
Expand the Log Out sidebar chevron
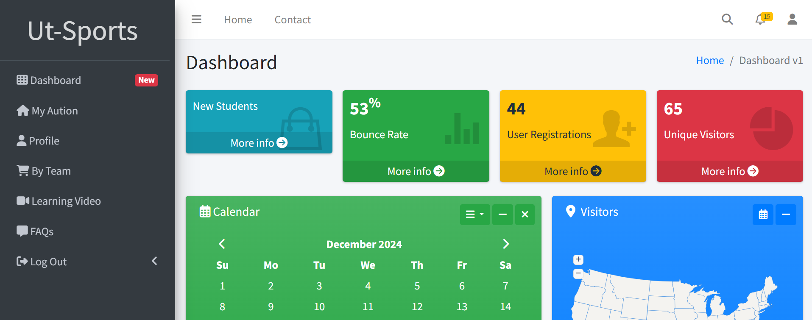[154, 261]
